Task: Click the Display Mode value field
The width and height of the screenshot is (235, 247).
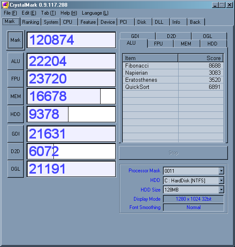Action: pyautogui.click(x=193, y=199)
